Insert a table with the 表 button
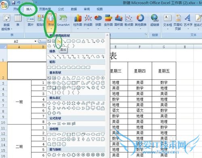The height and width of the screenshot is (158, 202). (18, 20)
